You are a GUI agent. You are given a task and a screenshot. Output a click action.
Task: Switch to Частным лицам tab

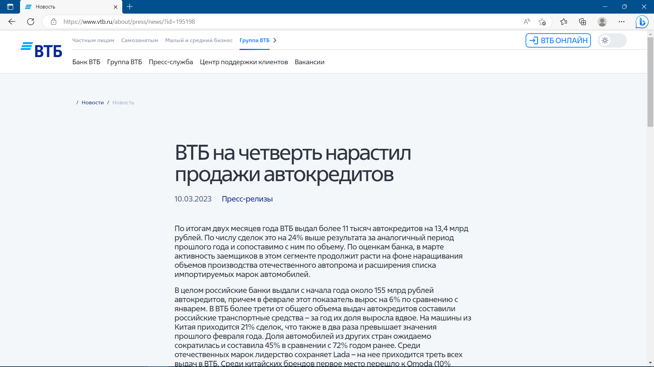point(93,40)
